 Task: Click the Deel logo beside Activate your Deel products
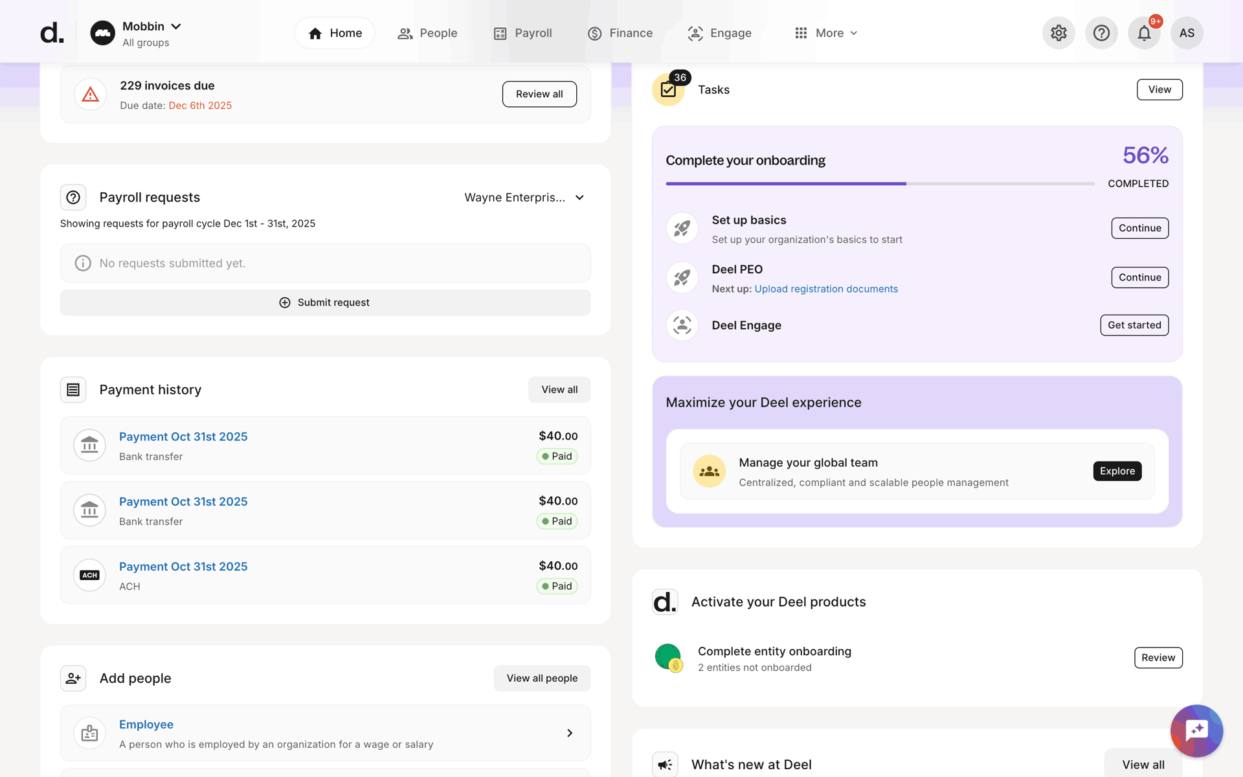click(665, 602)
